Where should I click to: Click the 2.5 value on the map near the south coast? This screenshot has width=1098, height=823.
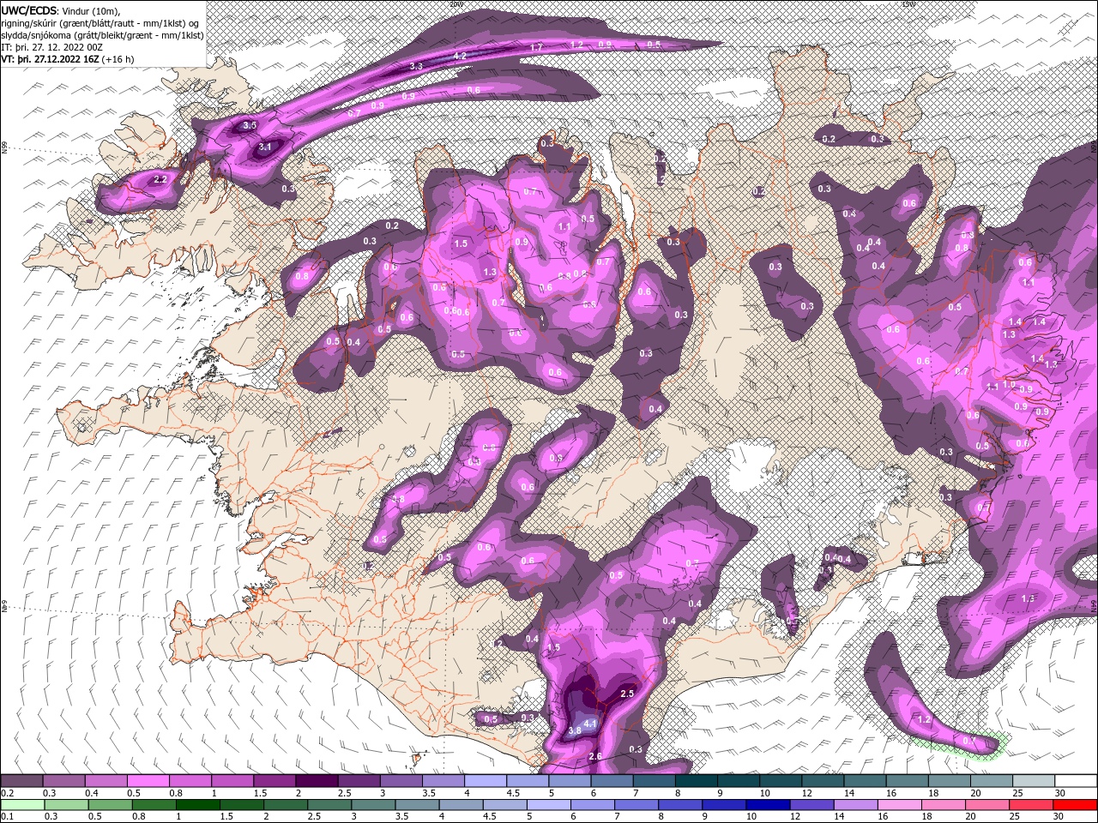click(x=626, y=694)
